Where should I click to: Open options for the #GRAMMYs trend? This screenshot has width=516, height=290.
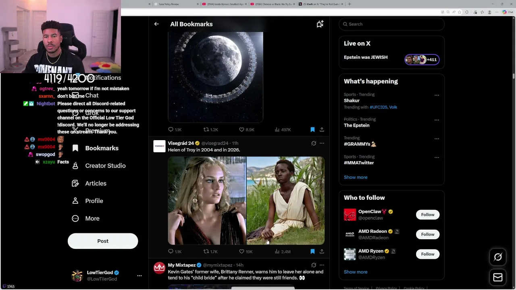(x=437, y=139)
